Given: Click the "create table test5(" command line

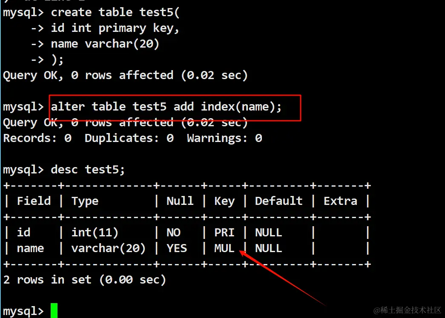Looking at the screenshot, I should [x=115, y=12].
